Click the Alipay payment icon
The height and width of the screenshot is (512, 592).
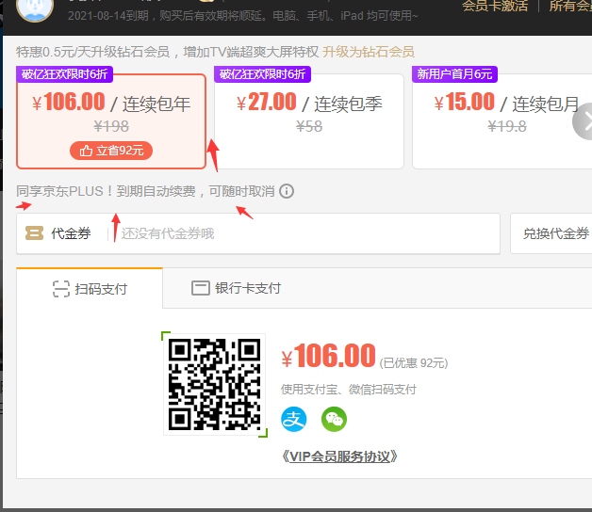294,419
